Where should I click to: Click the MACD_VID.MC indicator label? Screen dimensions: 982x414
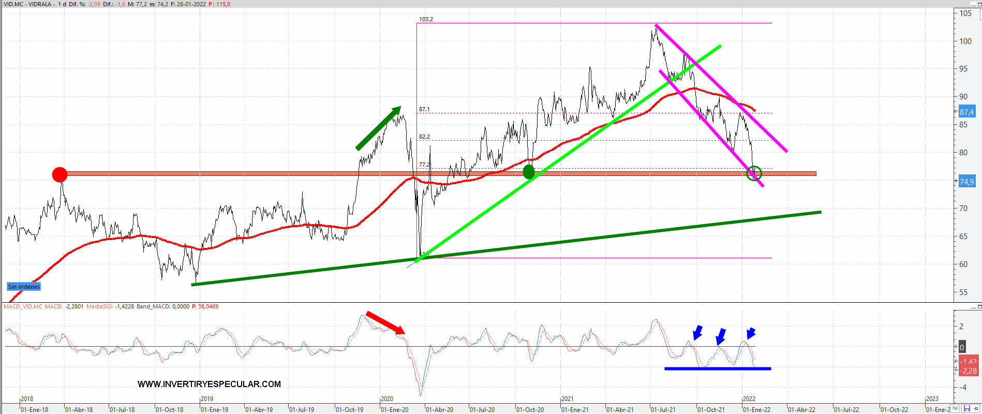(x=23, y=306)
